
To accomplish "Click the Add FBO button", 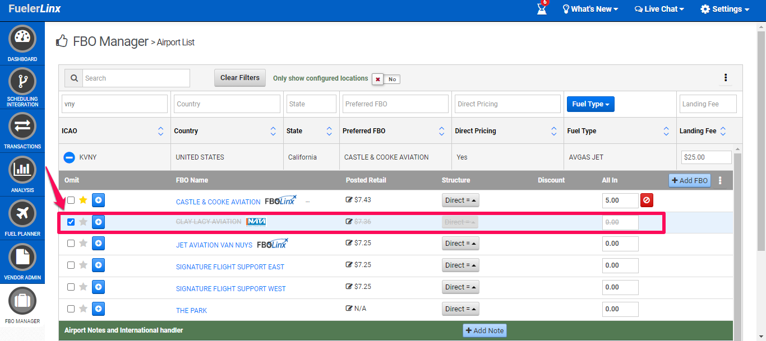I will click(689, 180).
